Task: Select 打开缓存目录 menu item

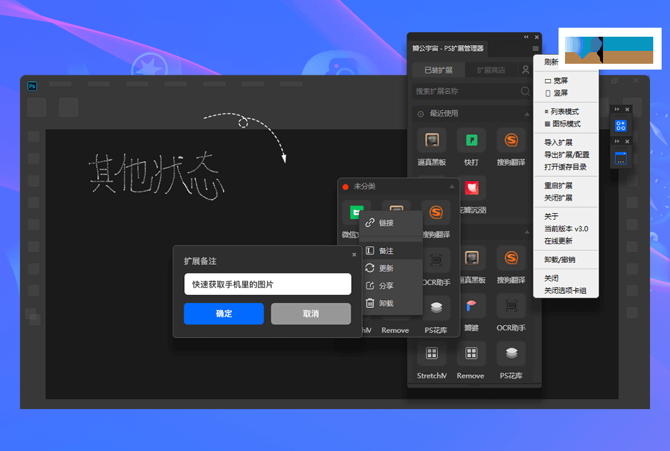Action: coord(566,167)
